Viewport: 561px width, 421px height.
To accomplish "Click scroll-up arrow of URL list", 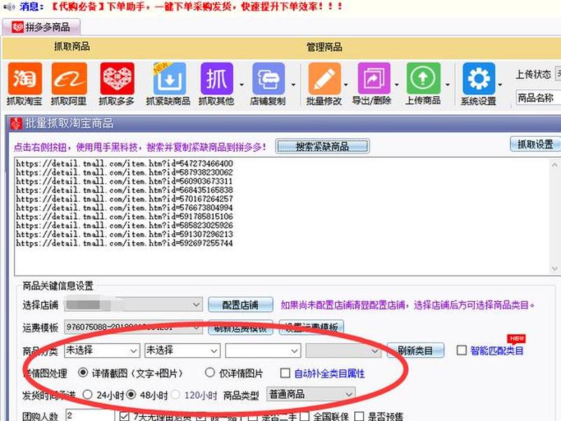I will click(x=555, y=165).
